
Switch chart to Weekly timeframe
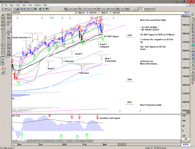coord(147,9)
